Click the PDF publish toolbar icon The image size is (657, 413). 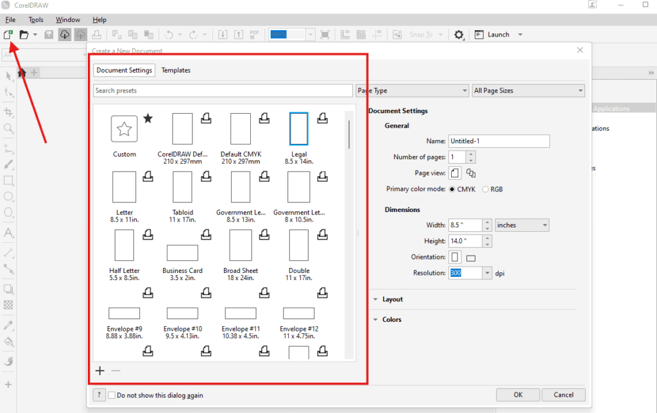253,34
